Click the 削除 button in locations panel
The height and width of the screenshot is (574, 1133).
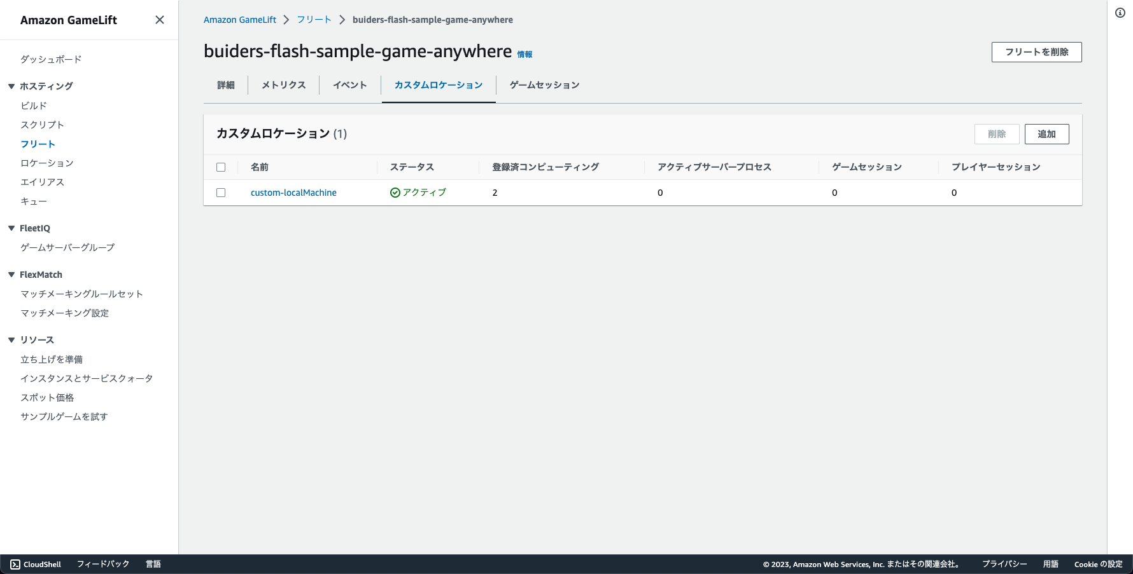pyautogui.click(x=997, y=134)
